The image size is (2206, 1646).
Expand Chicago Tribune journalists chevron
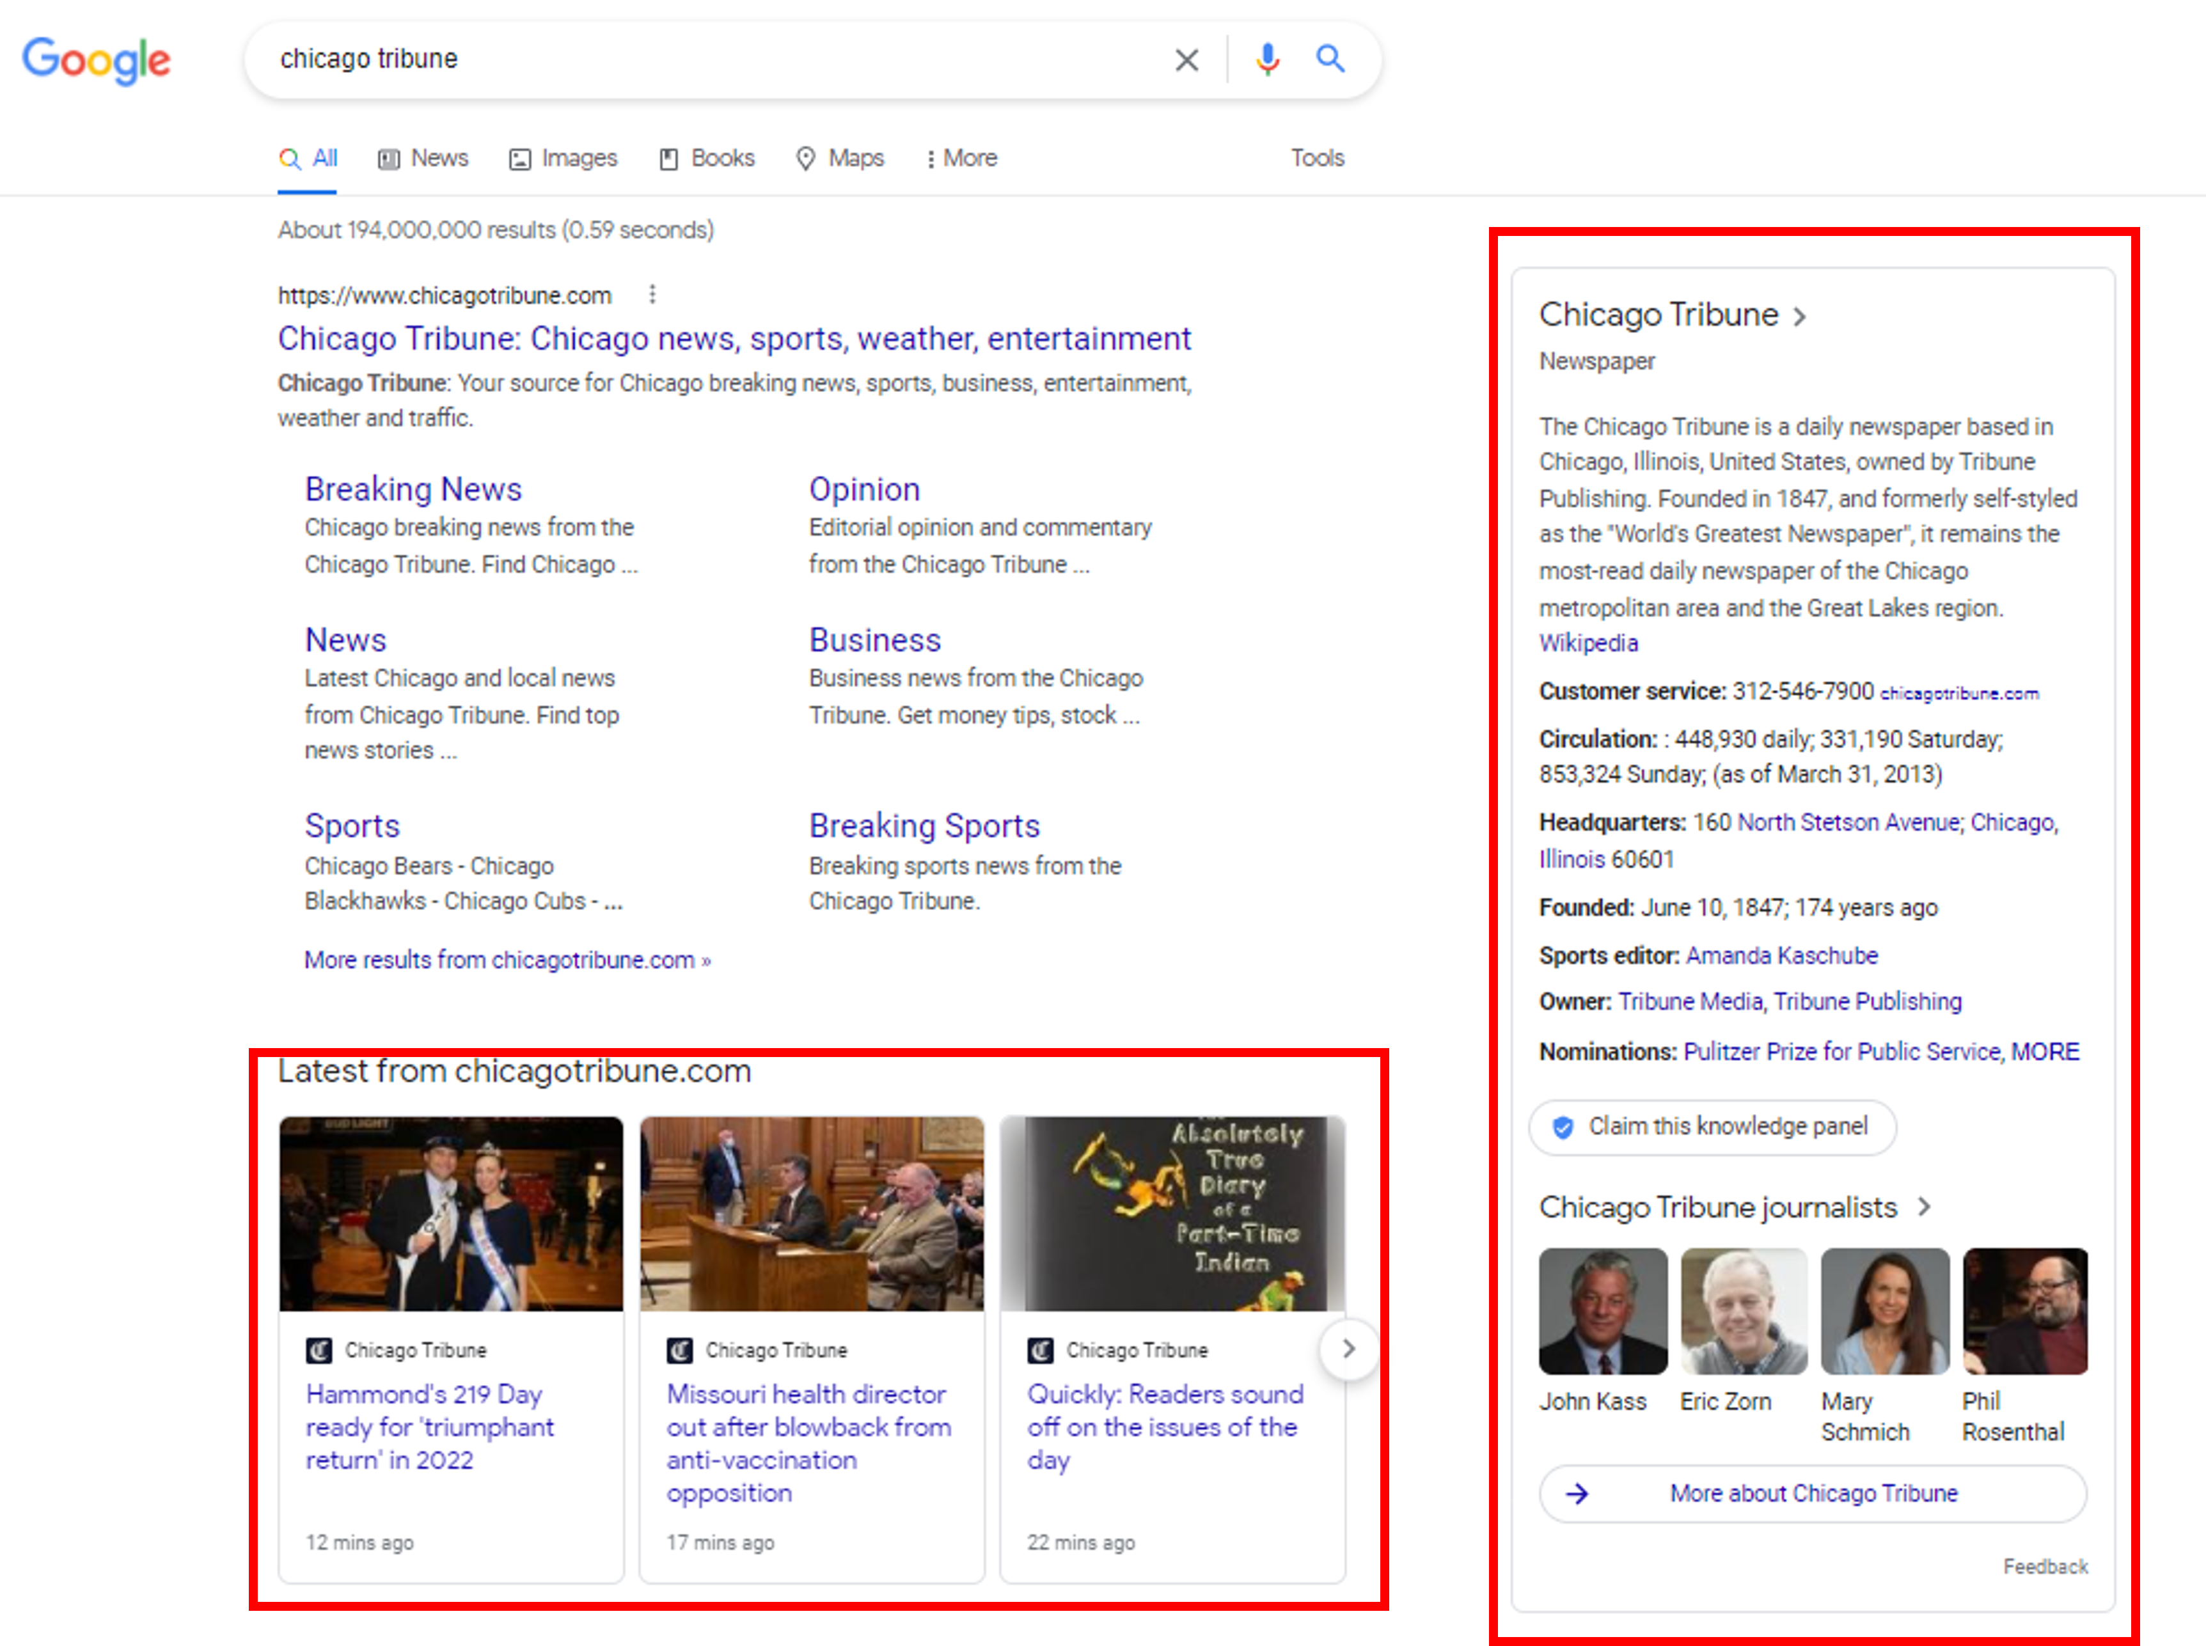[1924, 1207]
